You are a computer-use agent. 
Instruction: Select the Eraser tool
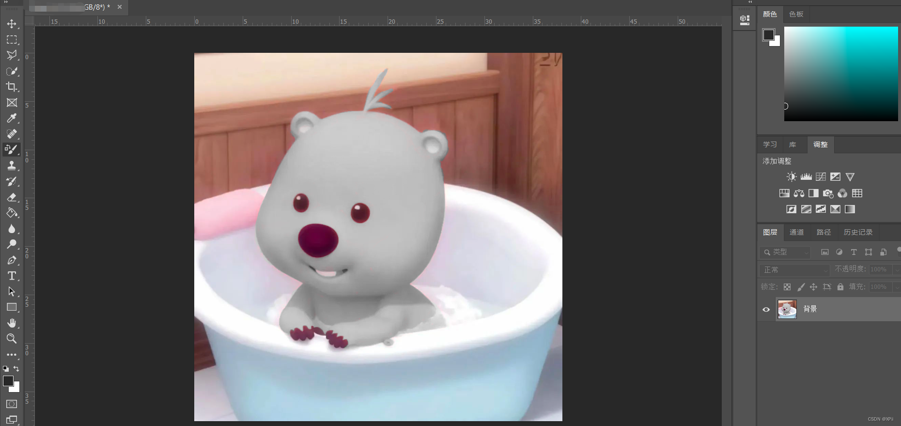(12, 197)
